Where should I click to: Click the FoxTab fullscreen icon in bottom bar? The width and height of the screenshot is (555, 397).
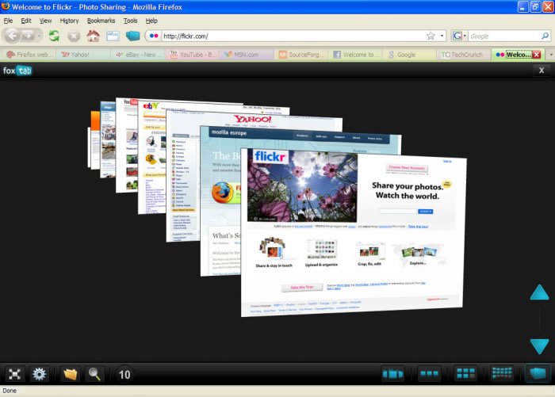click(14, 374)
